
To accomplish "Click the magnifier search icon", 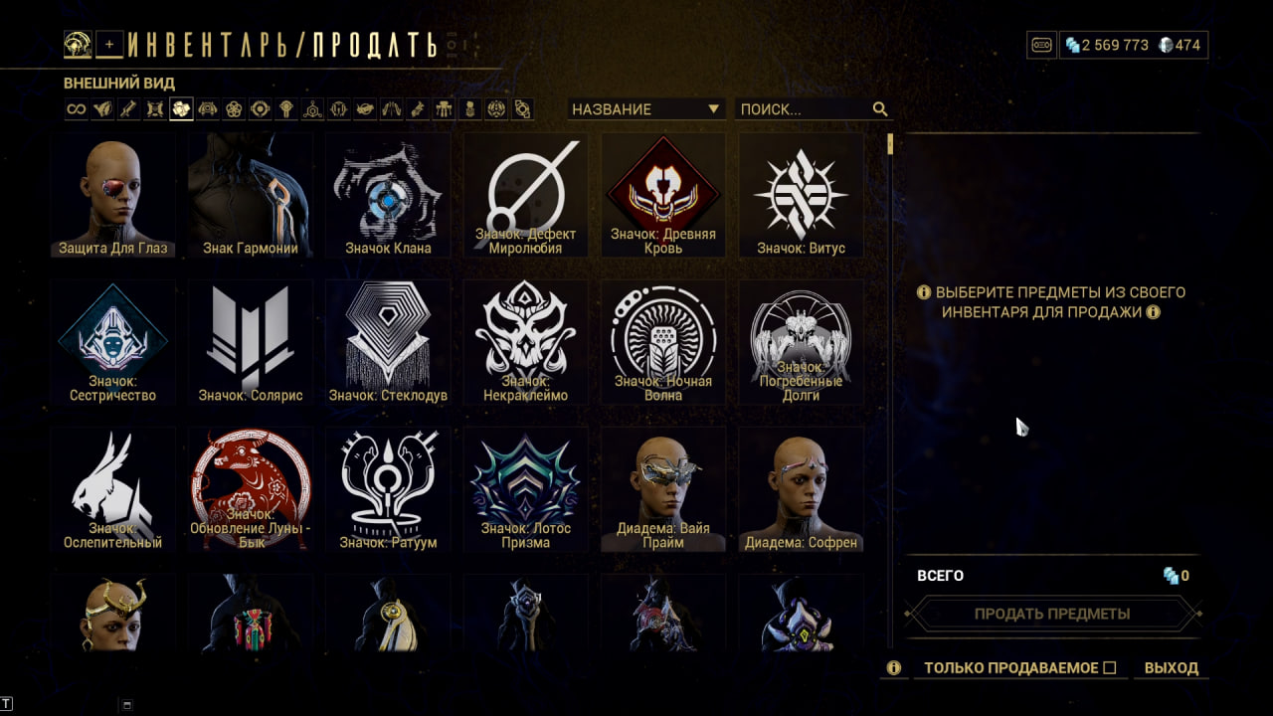I will coord(880,109).
